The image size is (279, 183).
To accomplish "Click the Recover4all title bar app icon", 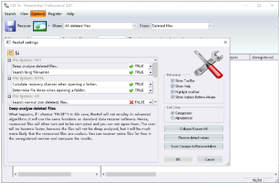I will point(6,5).
